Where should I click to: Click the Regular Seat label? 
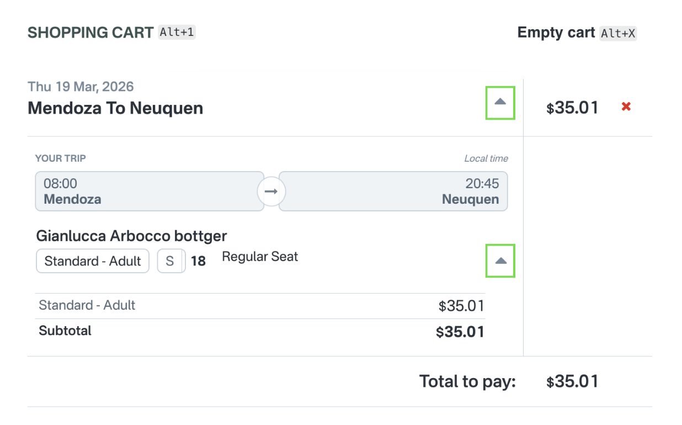[x=260, y=257]
